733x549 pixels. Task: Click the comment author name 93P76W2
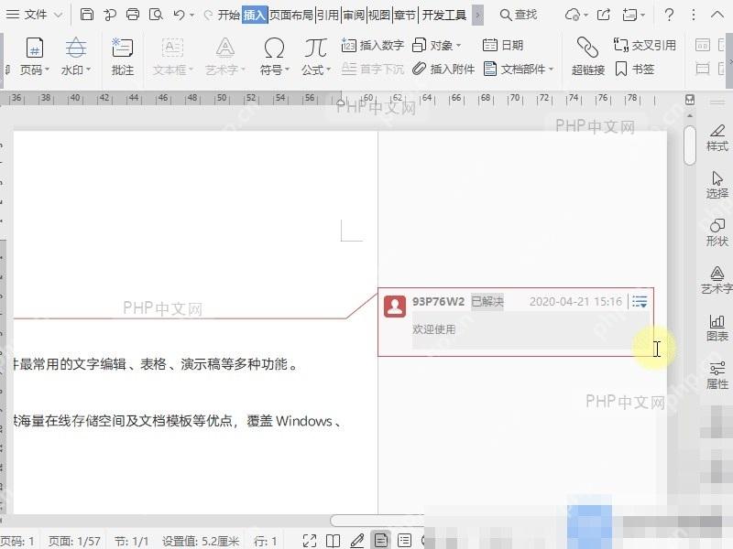click(439, 302)
